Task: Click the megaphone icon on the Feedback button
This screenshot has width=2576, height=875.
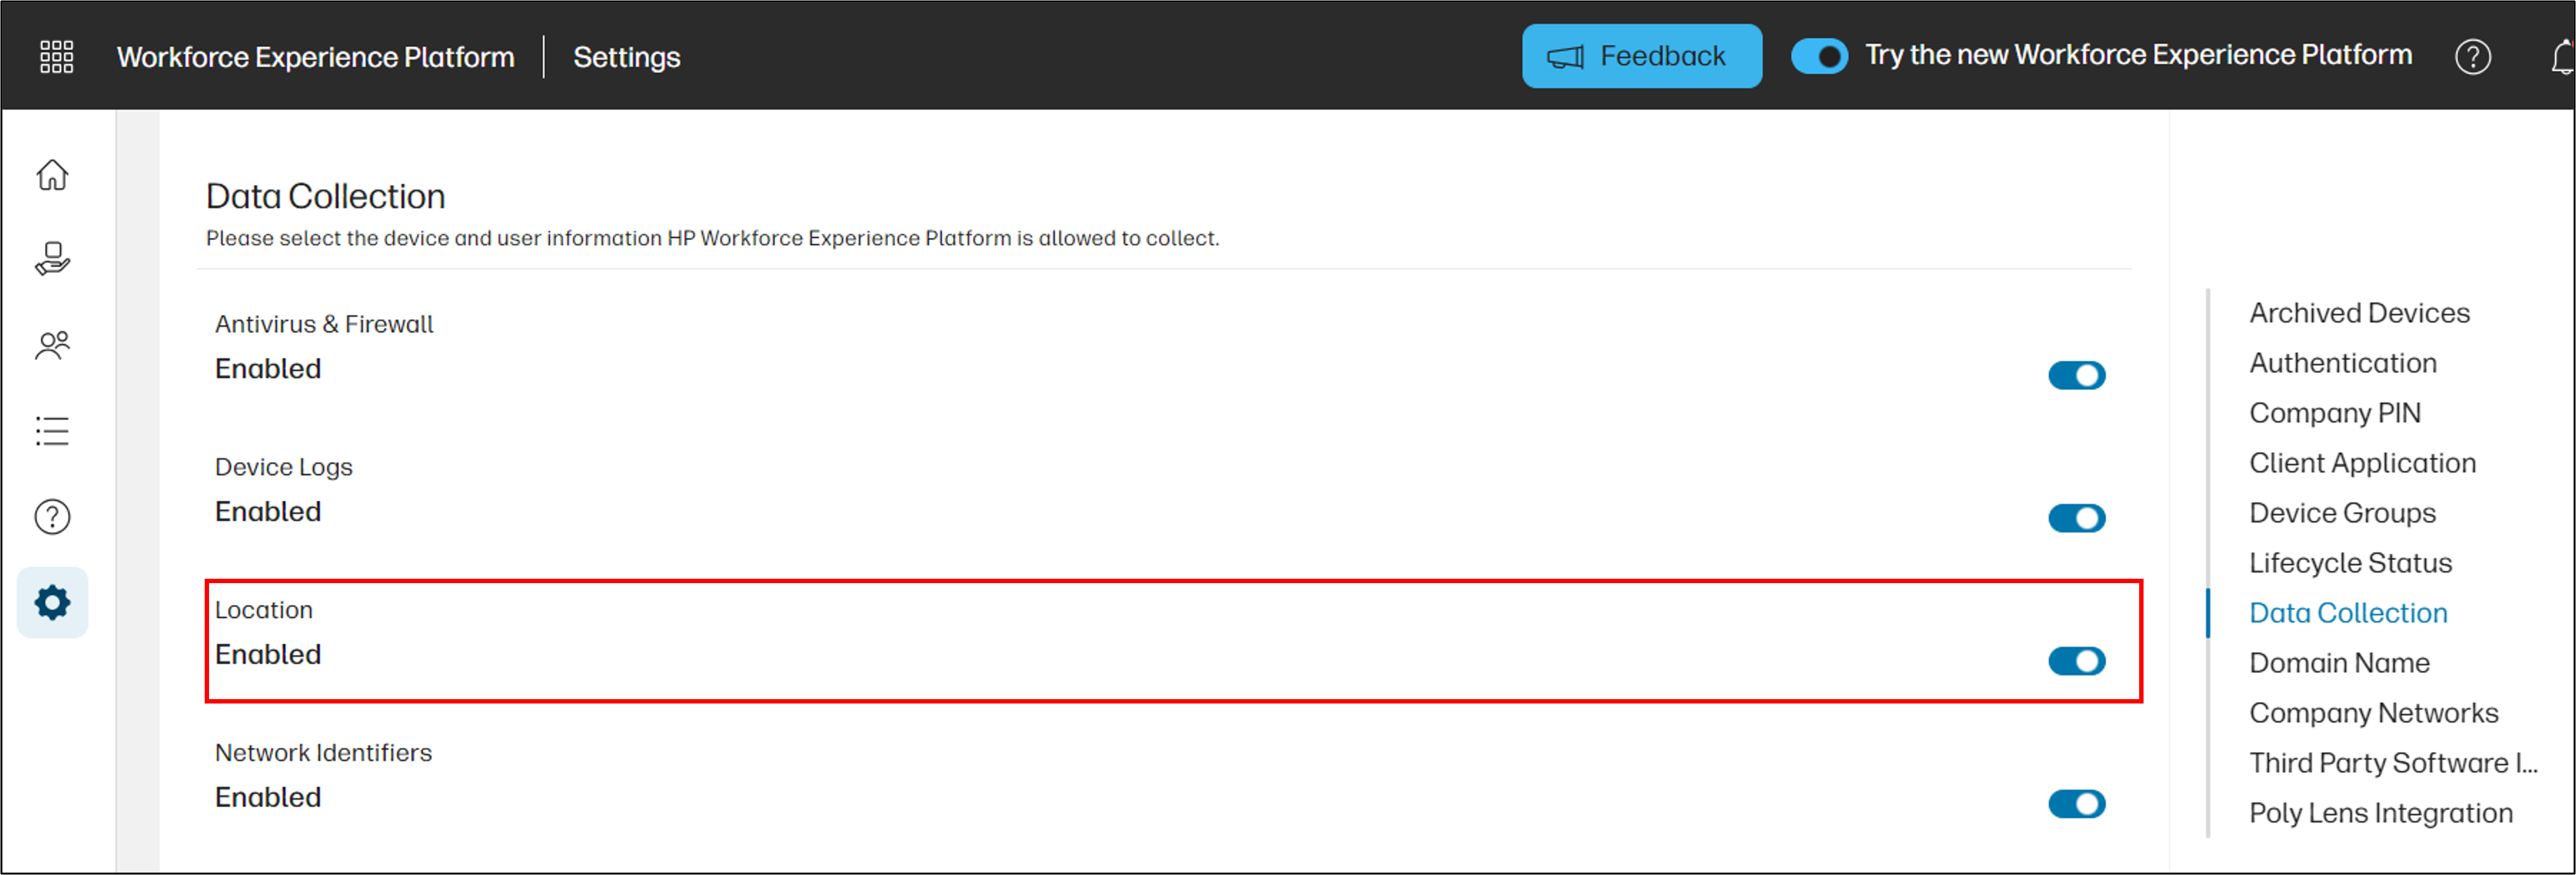Action: [1565, 56]
